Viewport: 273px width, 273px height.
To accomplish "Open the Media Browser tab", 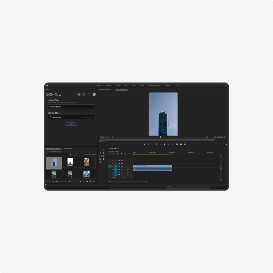I will [68, 148].
